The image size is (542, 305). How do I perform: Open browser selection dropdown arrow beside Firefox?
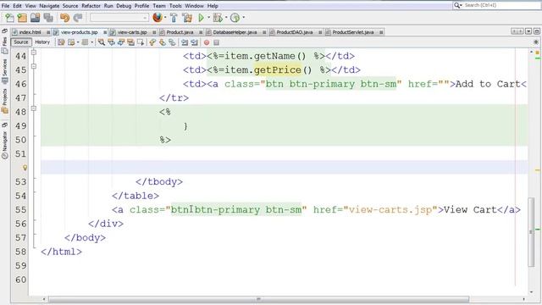point(165,18)
